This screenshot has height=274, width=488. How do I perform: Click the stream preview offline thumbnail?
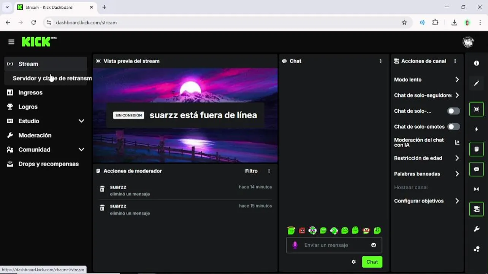click(185, 115)
